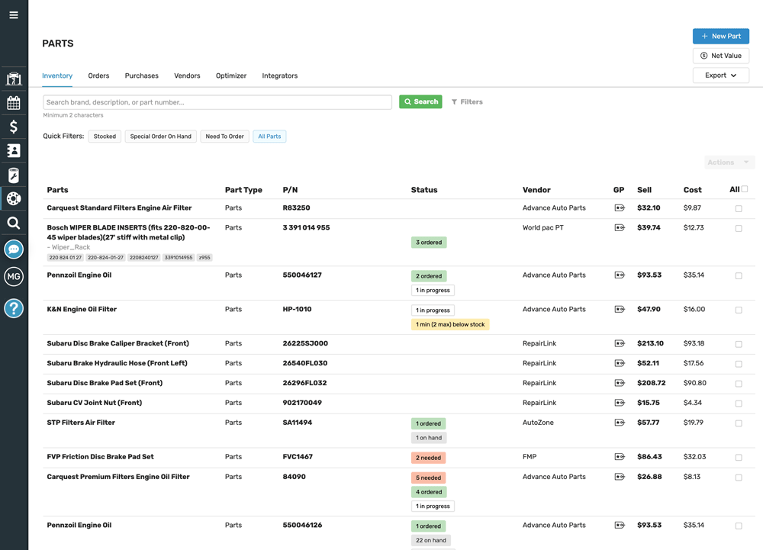Click the New Part button
The width and height of the screenshot is (763, 550).
721,36
